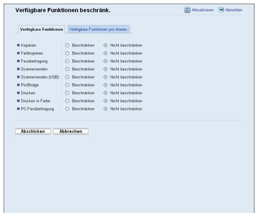Click the PC-Faxübertragung row label
255x213 pixels.
coord(37,109)
